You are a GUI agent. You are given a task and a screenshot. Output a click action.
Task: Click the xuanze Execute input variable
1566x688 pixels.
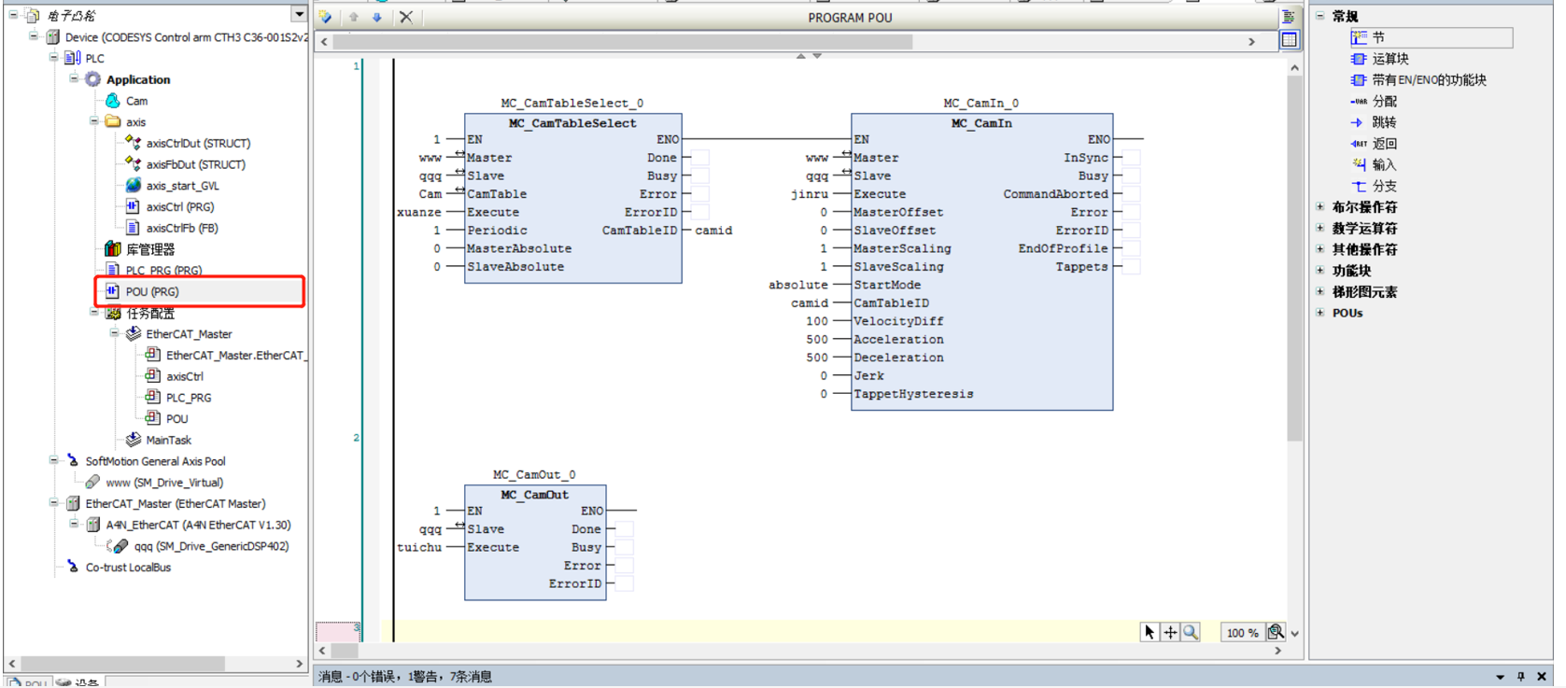pyautogui.click(x=419, y=212)
